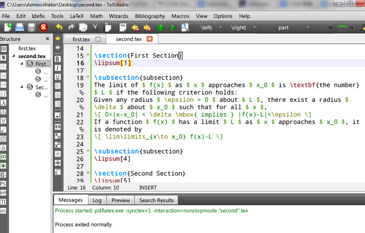
Task: Open misc math symbols via ∀ icon
Action: point(3,121)
